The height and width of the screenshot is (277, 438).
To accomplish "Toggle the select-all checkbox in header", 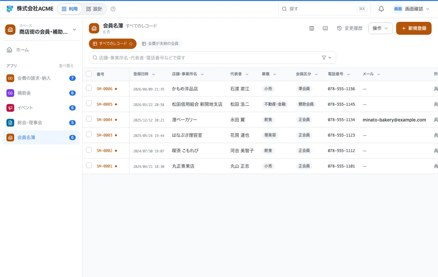I will [89, 74].
